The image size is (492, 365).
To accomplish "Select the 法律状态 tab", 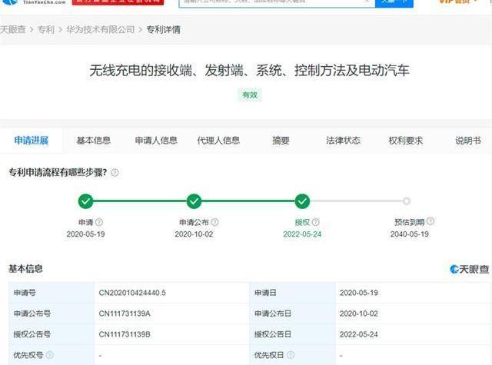I will [x=343, y=141].
